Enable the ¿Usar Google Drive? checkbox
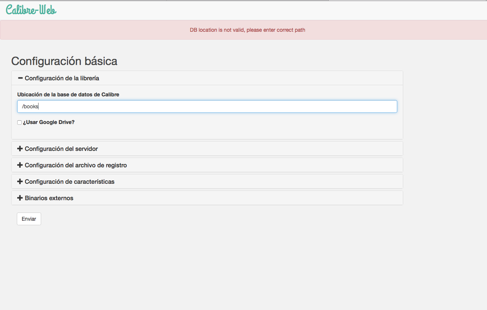Screen dimensions: 487x310 (x=19, y=123)
